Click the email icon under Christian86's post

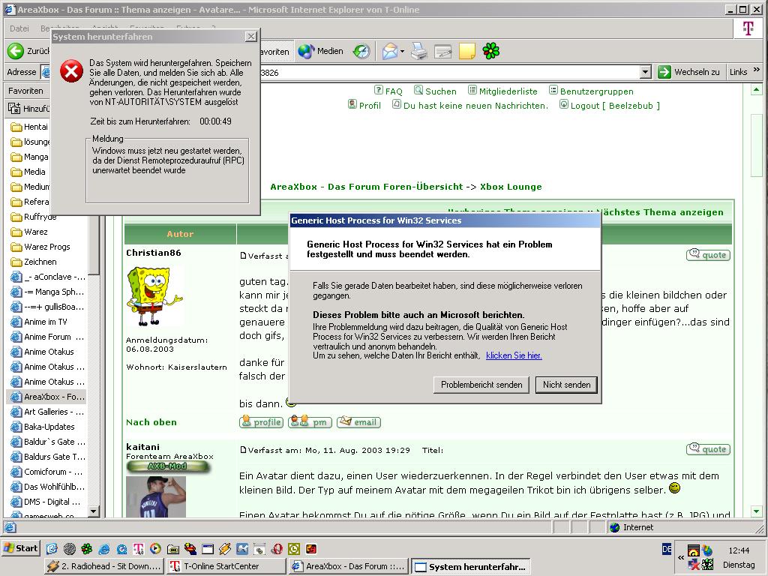pyautogui.click(x=358, y=422)
